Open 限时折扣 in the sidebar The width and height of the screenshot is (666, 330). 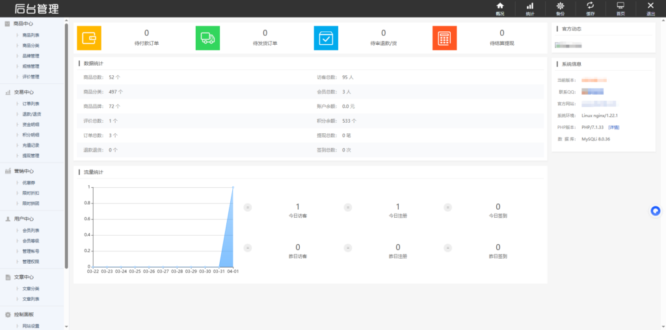pyautogui.click(x=31, y=193)
